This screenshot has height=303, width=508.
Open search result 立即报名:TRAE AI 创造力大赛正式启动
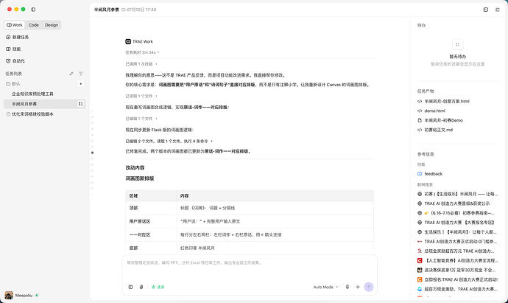click(x=457, y=279)
